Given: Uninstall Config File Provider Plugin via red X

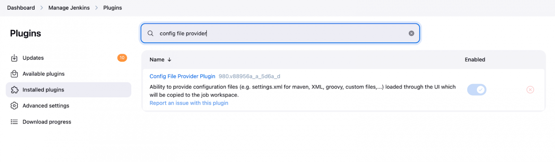Looking at the screenshot, I should pyautogui.click(x=530, y=90).
